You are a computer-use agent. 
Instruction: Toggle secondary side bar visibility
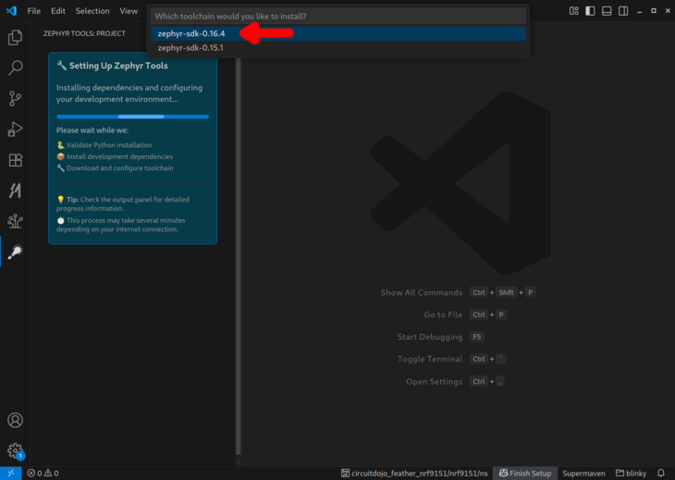point(623,11)
